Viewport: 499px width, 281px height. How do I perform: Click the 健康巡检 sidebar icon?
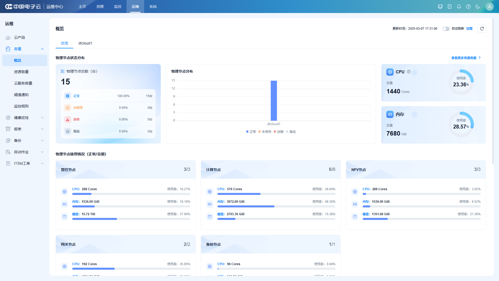pos(8,118)
